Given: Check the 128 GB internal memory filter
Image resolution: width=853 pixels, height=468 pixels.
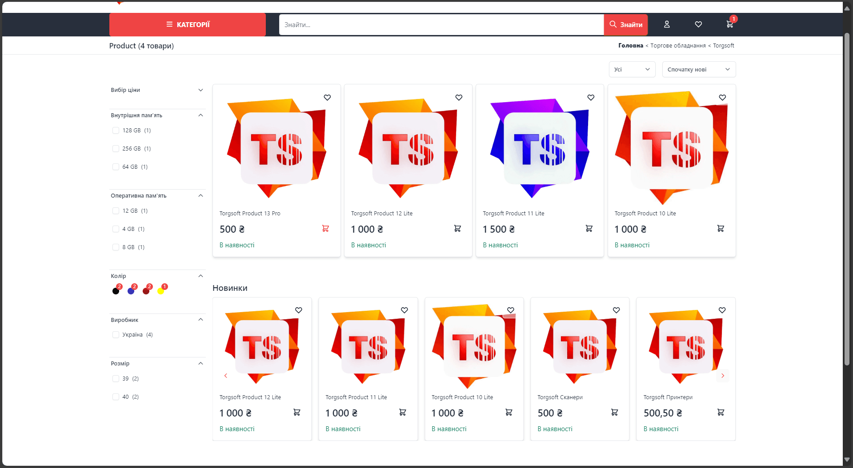Looking at the screenshot, I should coord(116,131).
